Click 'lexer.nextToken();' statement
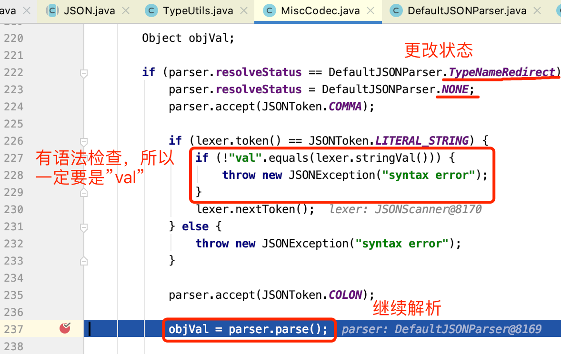This screenshot has width=561, height=354. [x=255, y=209]
